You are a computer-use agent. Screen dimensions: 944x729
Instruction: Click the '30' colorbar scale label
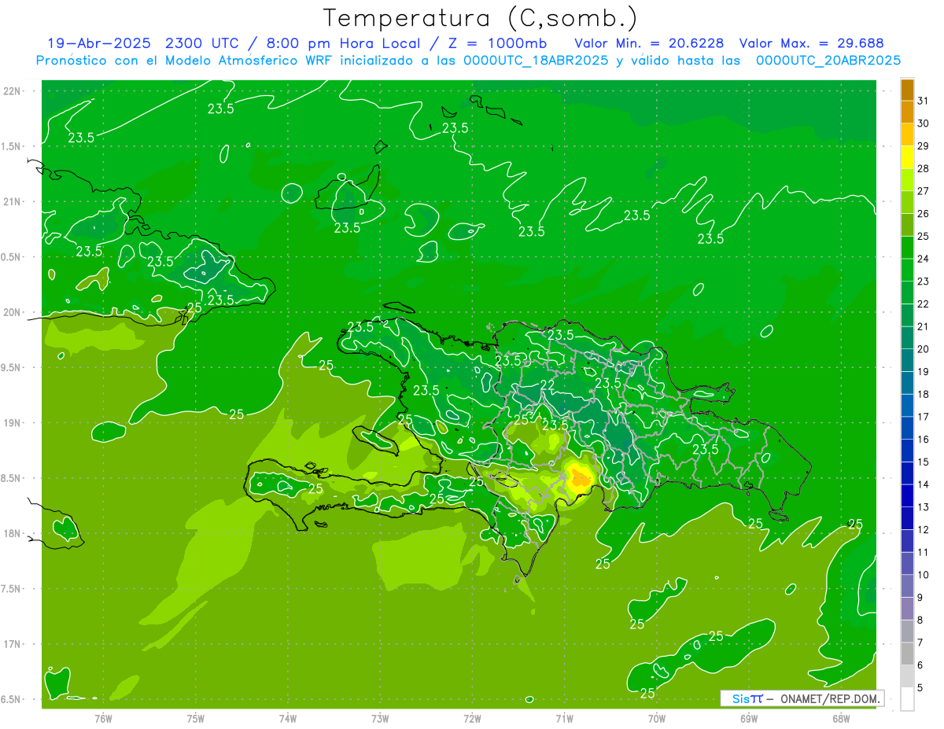pos(924,123)
